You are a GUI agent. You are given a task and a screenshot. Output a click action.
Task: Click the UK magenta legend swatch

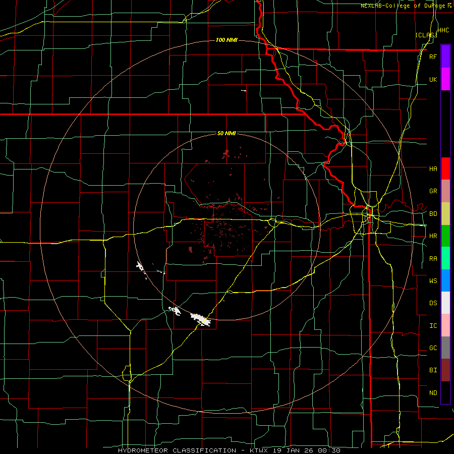pos(445,79)
